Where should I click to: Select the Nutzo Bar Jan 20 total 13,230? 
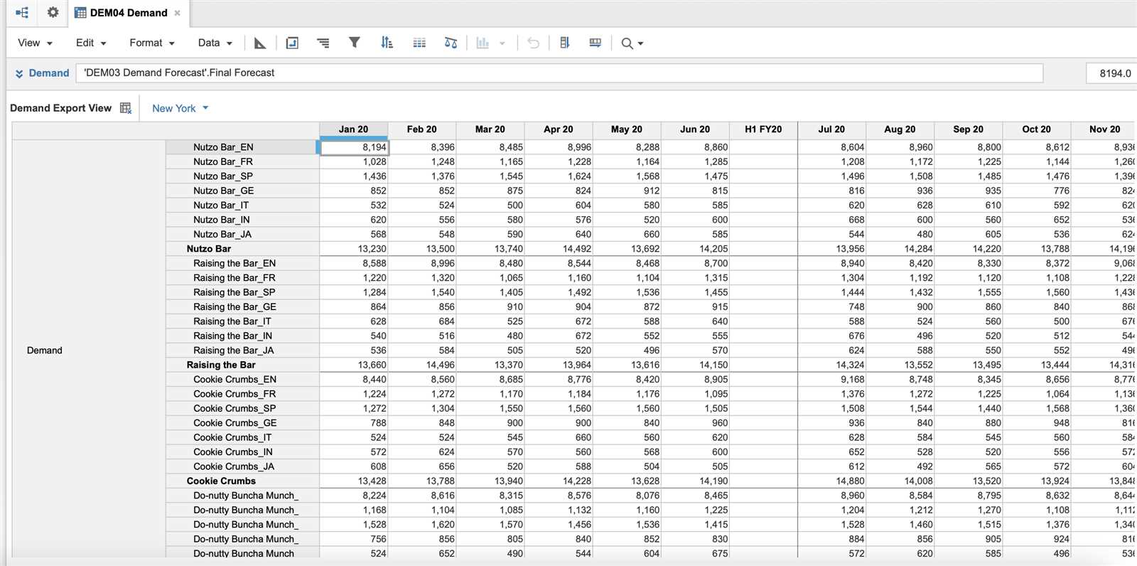354,249
